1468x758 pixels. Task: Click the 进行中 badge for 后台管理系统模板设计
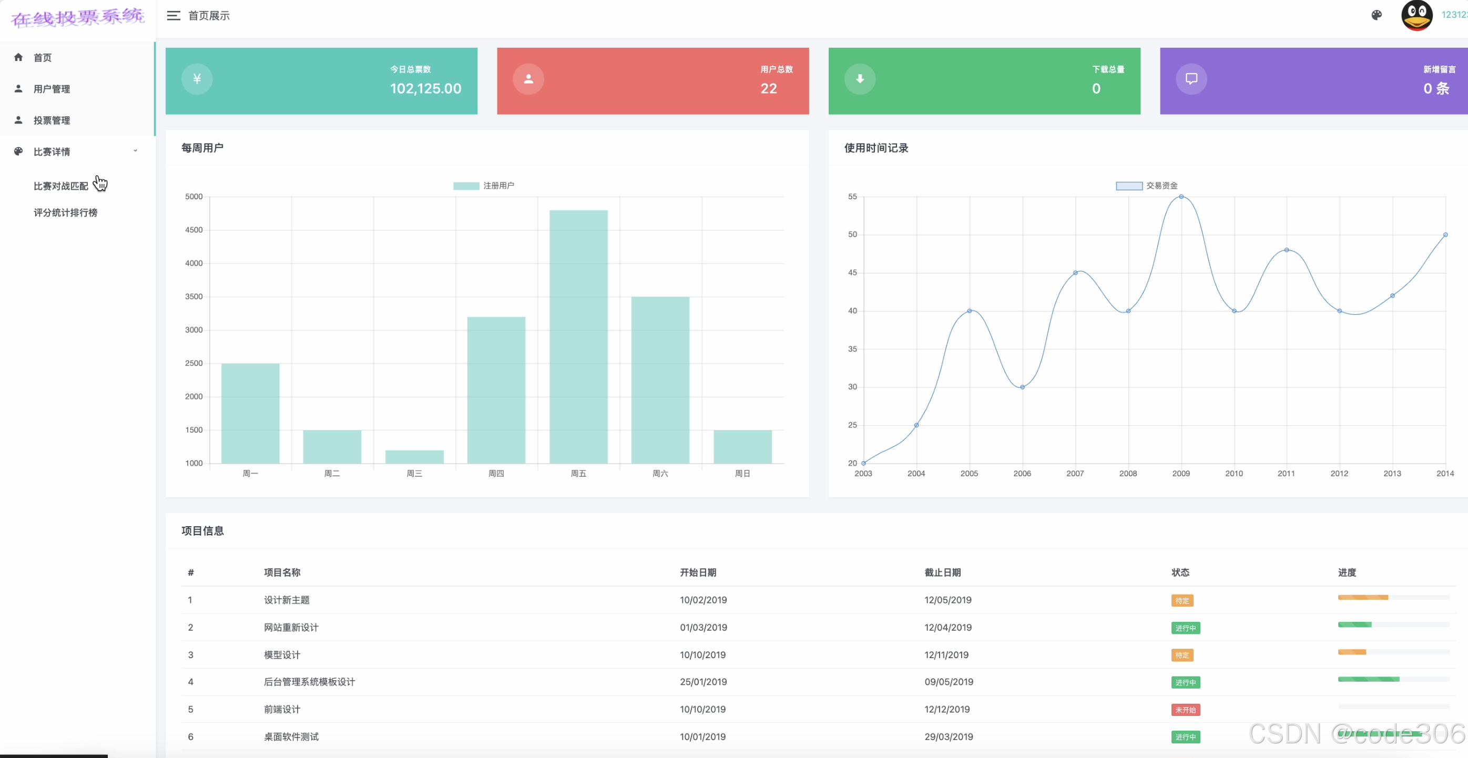coord(1186,682)
